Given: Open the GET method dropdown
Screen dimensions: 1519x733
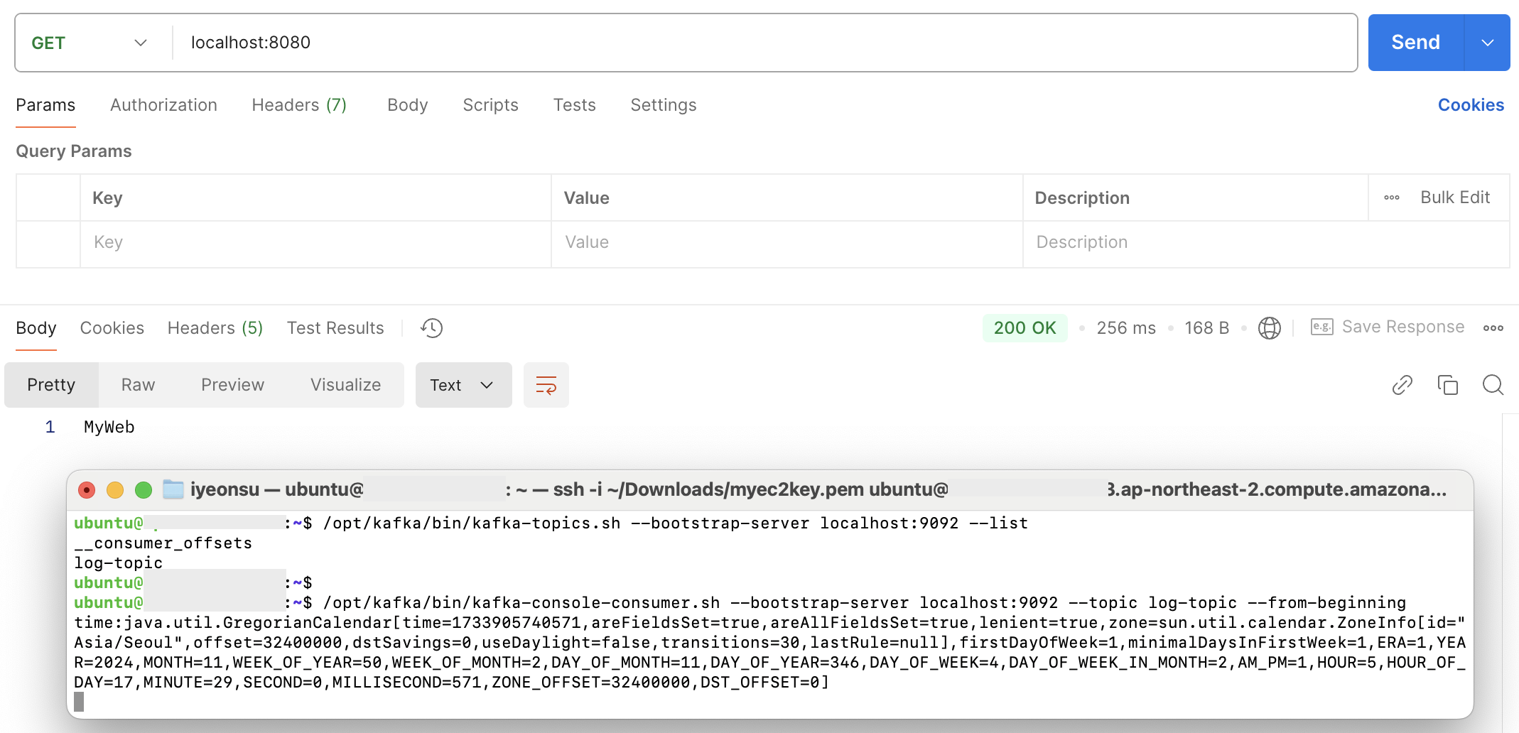Looking at the screenshot, I should pos(90,43).
